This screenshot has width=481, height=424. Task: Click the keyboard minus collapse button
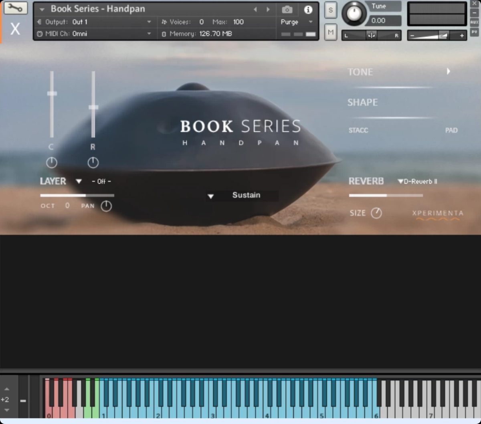click(23, 400)
